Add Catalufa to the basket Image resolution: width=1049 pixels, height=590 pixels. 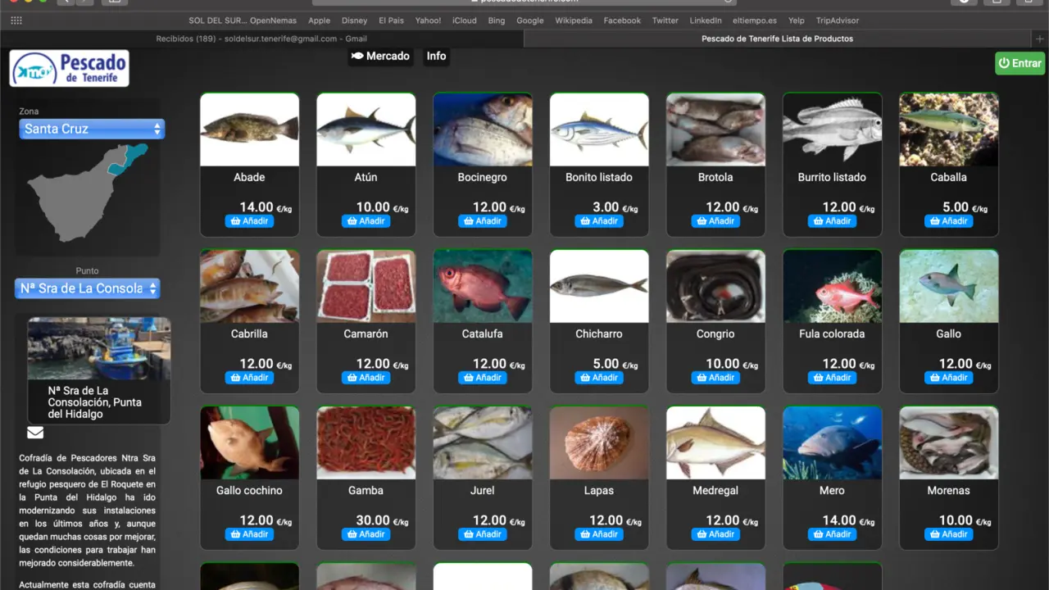coord(482,378)
